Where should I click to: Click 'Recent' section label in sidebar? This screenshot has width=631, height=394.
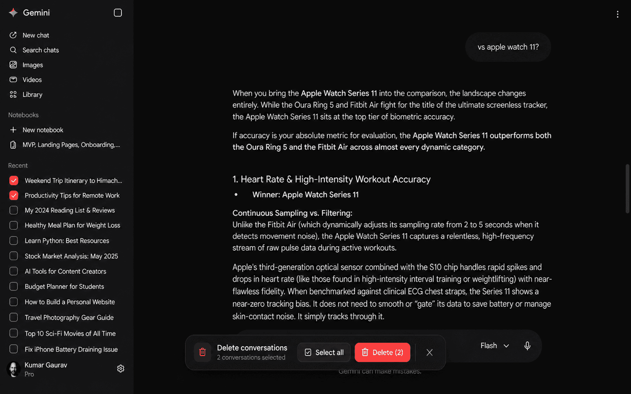click(18, 165)
